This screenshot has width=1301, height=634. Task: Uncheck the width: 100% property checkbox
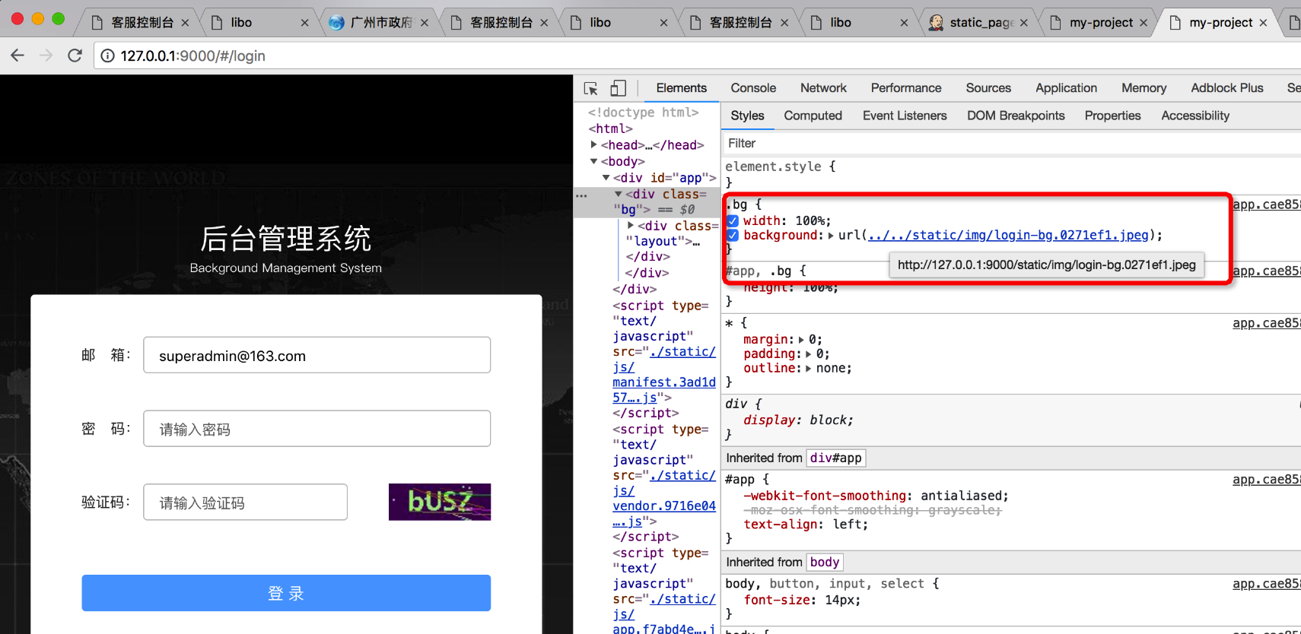733,221
